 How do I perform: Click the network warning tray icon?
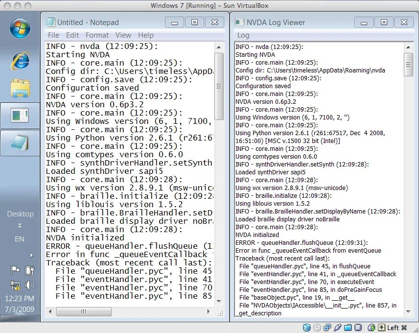click(15, 285)
